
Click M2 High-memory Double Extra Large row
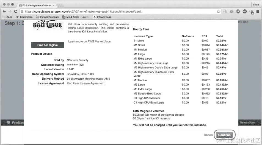pyautogui.click(x=181, y=68)
